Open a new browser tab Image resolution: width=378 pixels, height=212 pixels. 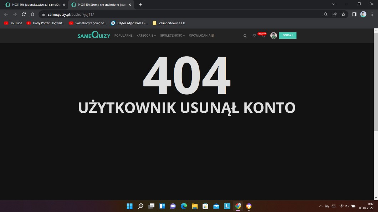140,5
